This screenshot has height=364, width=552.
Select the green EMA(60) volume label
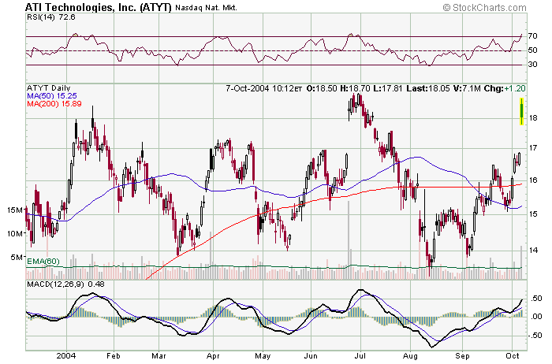click(x=43, y=262)
